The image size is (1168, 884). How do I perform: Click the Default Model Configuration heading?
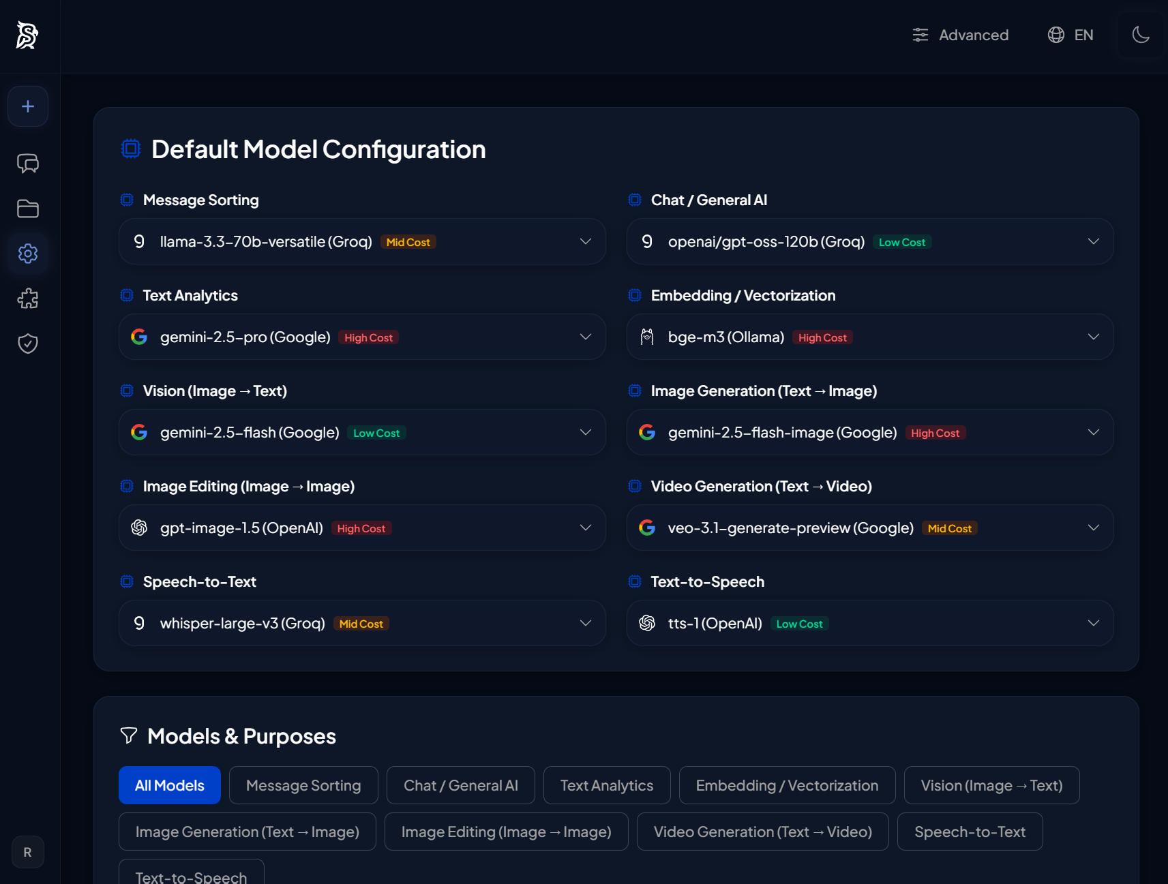point(318,149)
